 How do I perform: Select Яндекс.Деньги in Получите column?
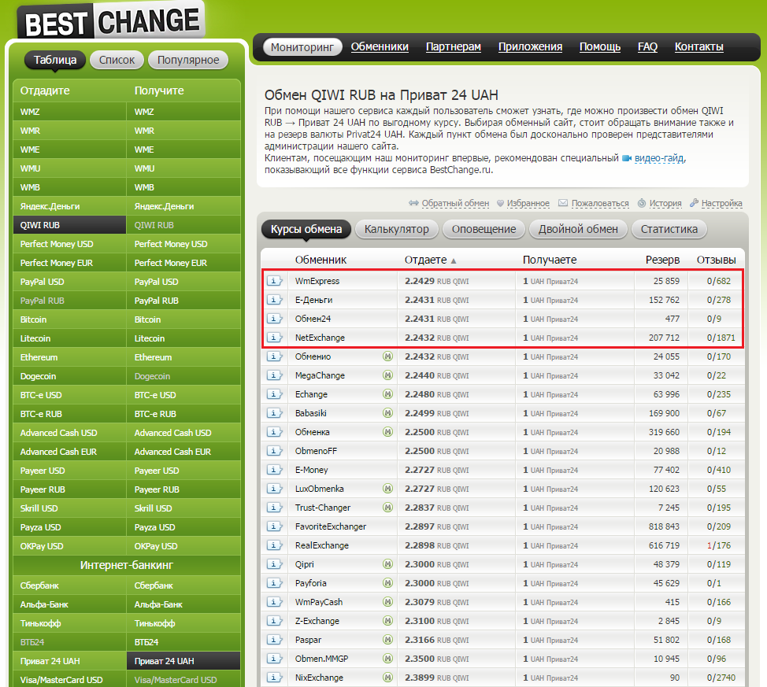[183, 206]
